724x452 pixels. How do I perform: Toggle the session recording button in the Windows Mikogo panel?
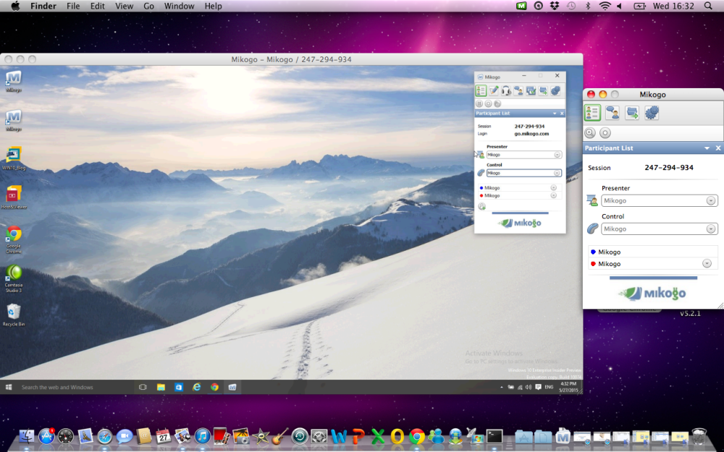489,103
